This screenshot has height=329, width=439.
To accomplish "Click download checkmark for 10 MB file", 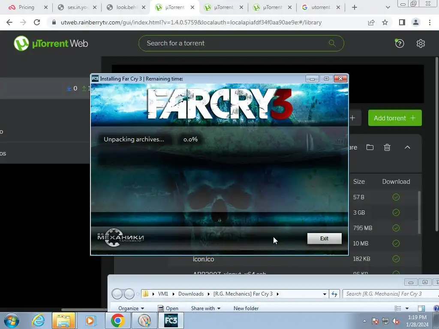I will (396, 243).
